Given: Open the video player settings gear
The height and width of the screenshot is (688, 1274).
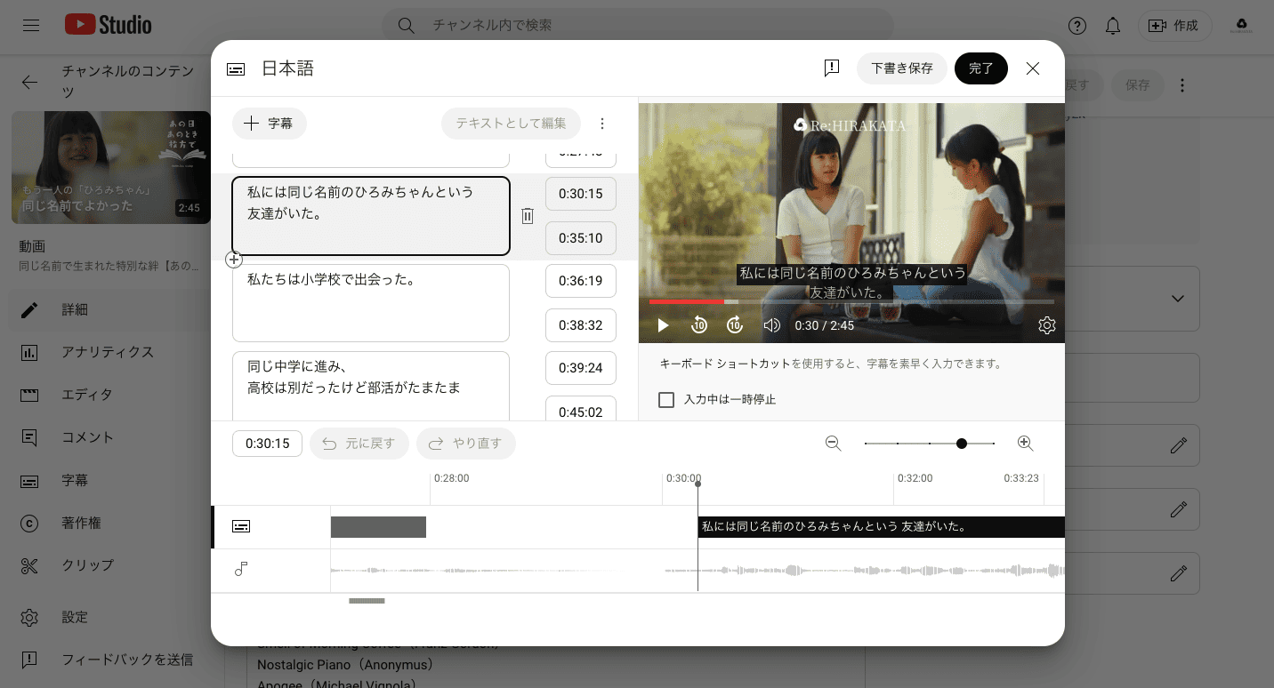Looking at the screenshot, I should [1047, 325].
